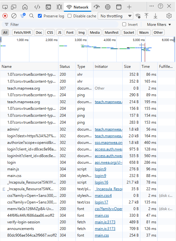Open main.js:3173 initiator for verify-login-session
Screen dimensions: 176x241
coord(105,222)
